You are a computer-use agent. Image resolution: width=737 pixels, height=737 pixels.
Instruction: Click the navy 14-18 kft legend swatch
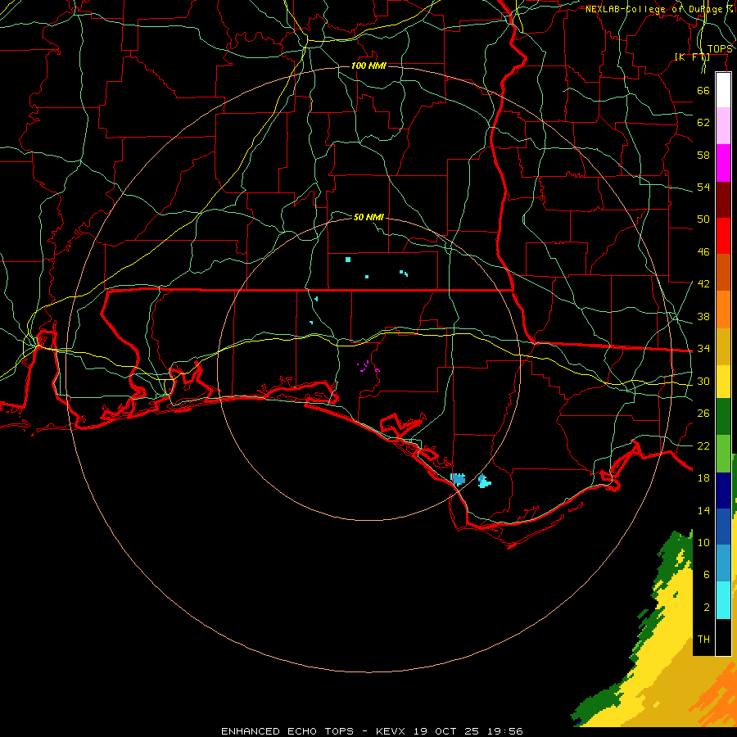coord(723,491)
